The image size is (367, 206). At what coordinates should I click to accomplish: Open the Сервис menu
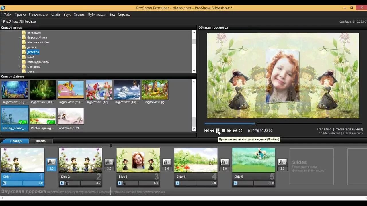click(79, 15)
